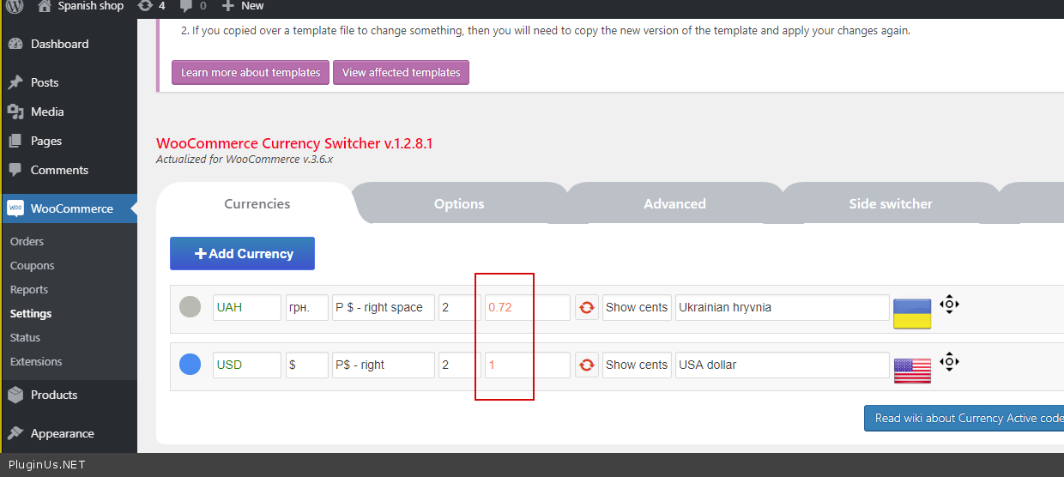The width and height of the screenshot is (1064, 477).
Task: Open WooCommerce Orders submenu
Action: point(27,242)
